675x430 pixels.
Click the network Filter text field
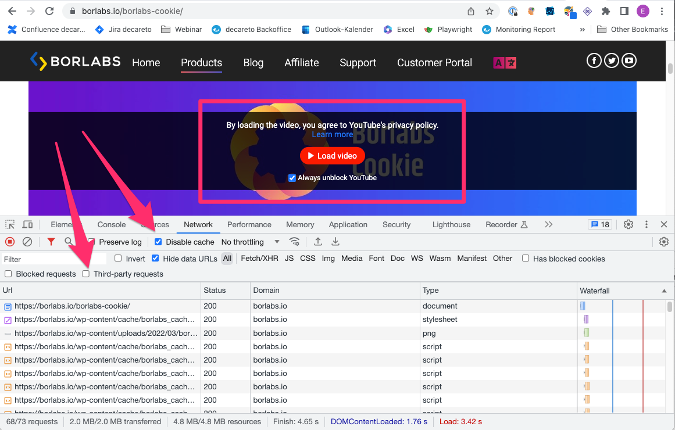pyautogui.click(x=54, y=259)
